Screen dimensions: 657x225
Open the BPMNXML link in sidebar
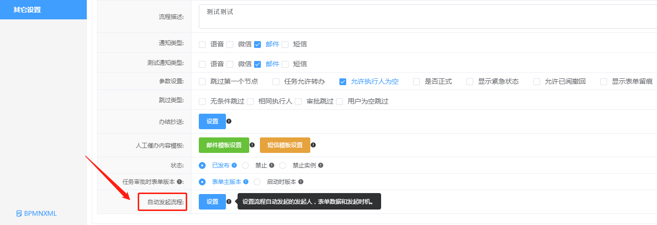point(36,213)
